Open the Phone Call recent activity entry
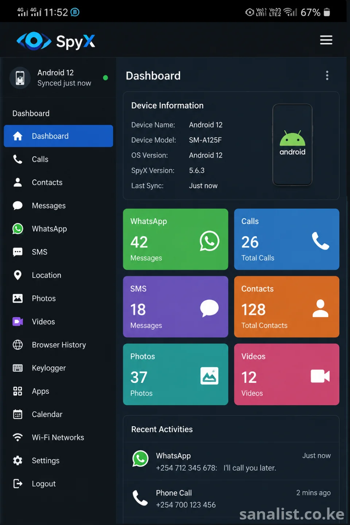This screenshot has height=525, width=350. point(231,499)
